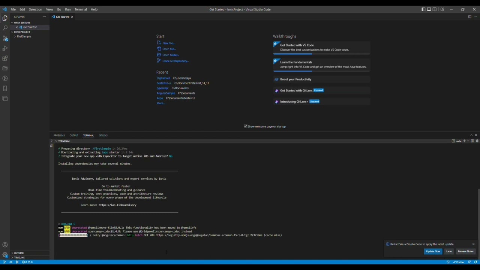Viewport: 480px width, 270px height.
Task: Switch to the Problems panel tab
Action: coord(59,135)
